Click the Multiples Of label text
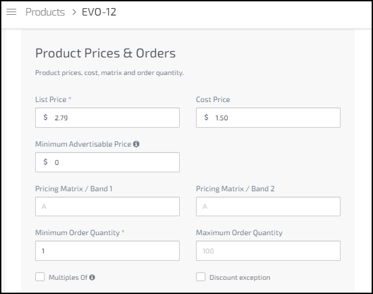Image resolution: width=373 pixels, height=294 pixels. (x=68, y=277)
